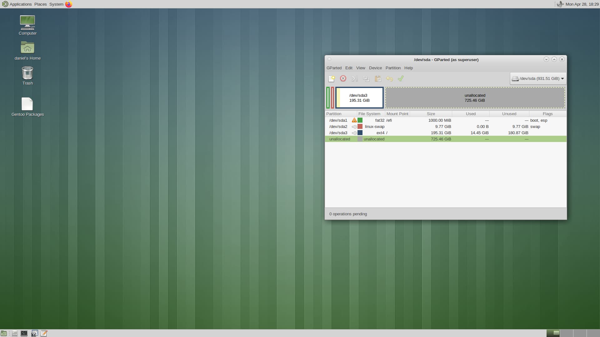Image resolution: width=600 pixels, height=337 pixels.
Task: Select the /dev/sda3 partition row
Action: 446,133
